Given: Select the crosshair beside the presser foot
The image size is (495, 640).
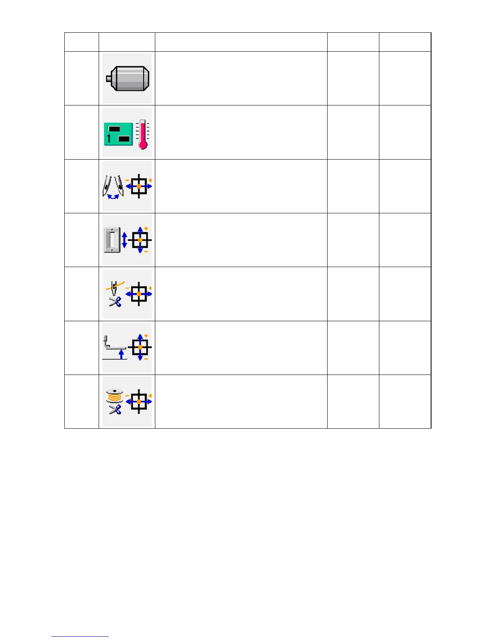Looking at the screenshot, I should click(x=140, y=347).
